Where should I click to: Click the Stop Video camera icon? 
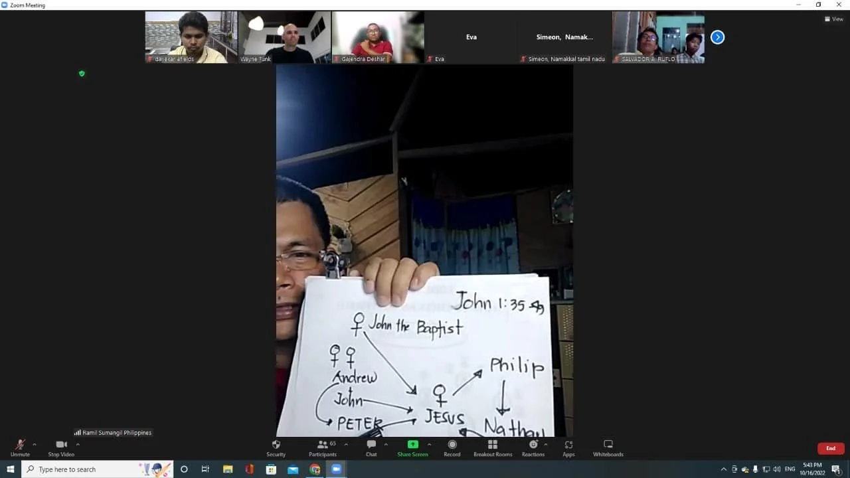(61, 444)
